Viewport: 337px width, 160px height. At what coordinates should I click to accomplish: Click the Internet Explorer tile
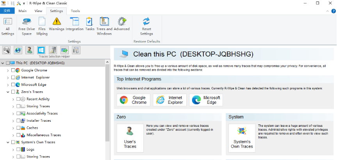[x=170, y=100]
